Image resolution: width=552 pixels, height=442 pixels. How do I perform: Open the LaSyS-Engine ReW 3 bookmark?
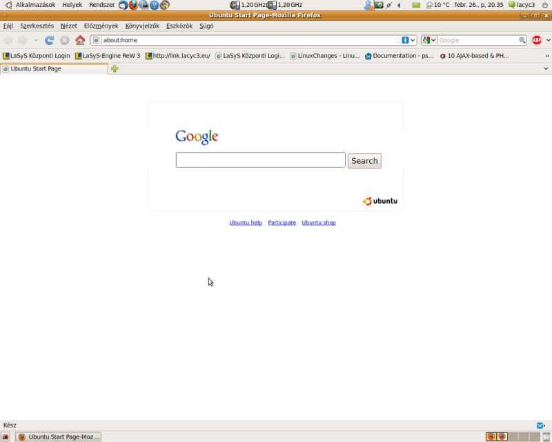(x=108, y=56)
